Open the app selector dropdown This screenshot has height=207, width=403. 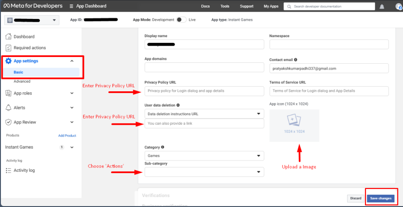click(x=32, y=20)
